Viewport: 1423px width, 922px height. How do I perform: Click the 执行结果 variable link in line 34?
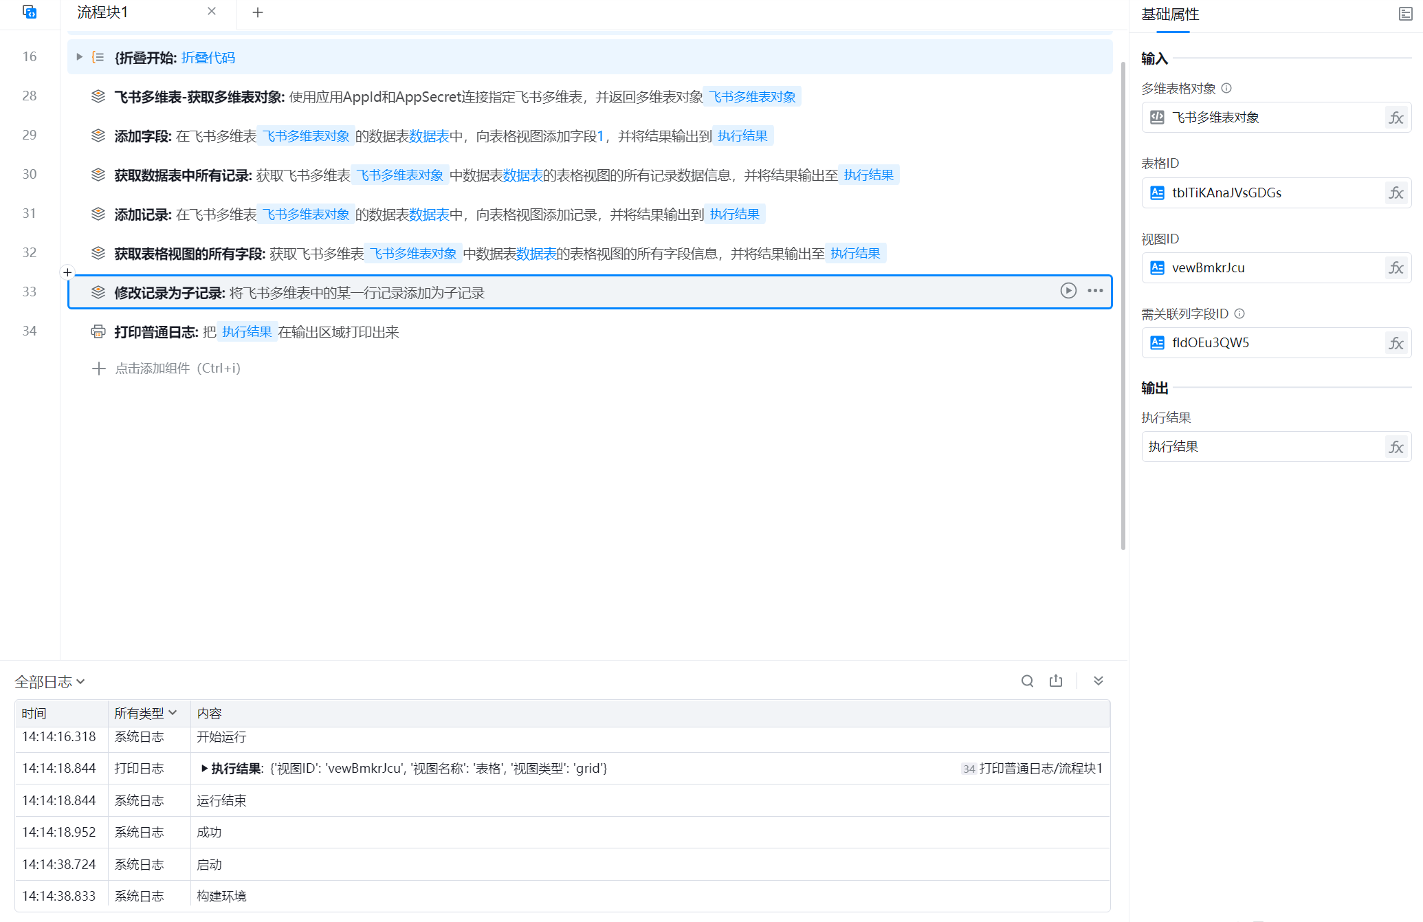(247, 332)
